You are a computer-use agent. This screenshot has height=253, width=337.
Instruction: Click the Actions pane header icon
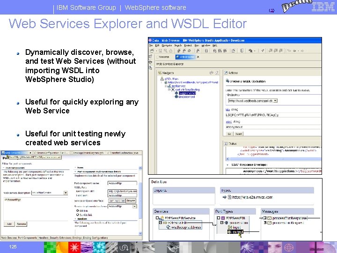pyautogui.click(x=226, y=73)
